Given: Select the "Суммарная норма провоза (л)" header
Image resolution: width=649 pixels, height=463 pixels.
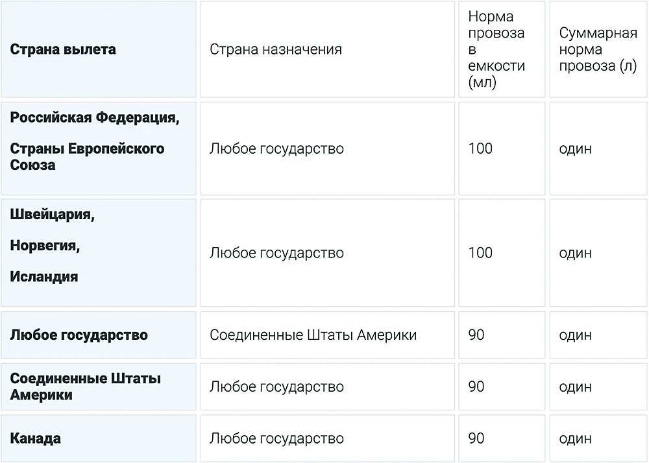Looking at the screenshot, I should click(x=598, y=49).
